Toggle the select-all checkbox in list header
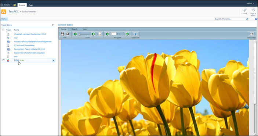 [3, 30]
